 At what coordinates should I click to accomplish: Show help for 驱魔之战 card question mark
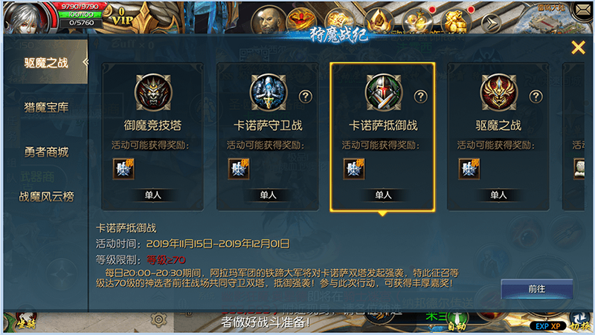(535, 97)
